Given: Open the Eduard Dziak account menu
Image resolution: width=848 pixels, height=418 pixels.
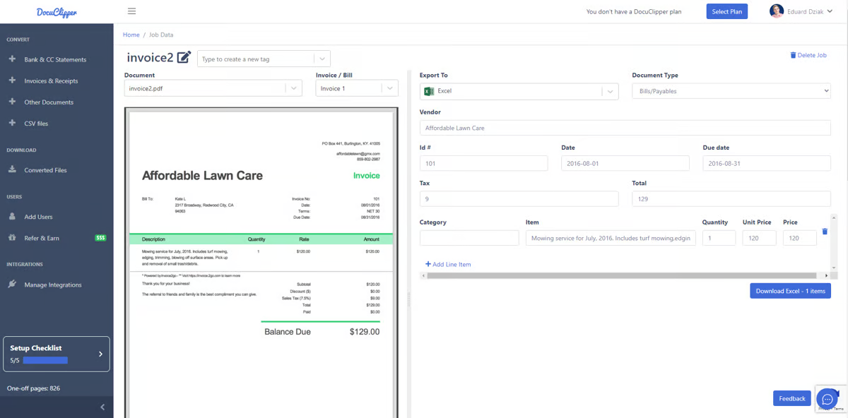Looking at the screenshot, I should pos(803,11).
